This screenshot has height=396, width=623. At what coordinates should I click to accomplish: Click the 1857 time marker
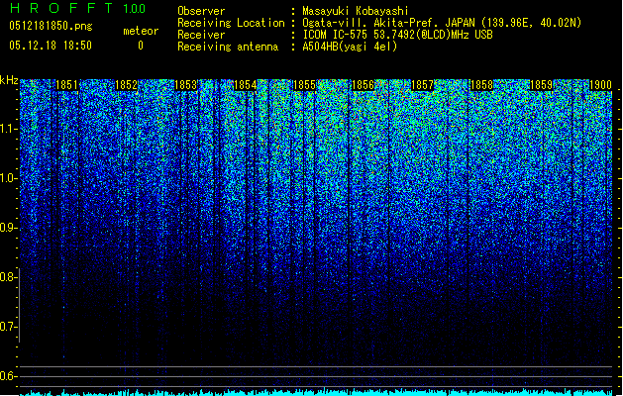point(422,85)
